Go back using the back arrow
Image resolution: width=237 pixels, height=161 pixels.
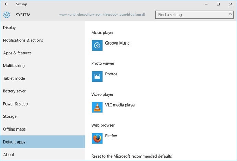pyautogui.click(x=7, y=4)
